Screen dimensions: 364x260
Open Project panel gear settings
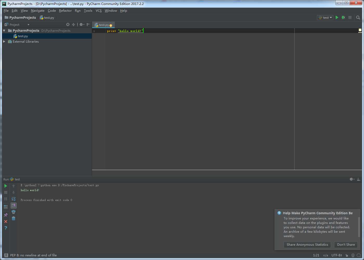click(82, 24)
